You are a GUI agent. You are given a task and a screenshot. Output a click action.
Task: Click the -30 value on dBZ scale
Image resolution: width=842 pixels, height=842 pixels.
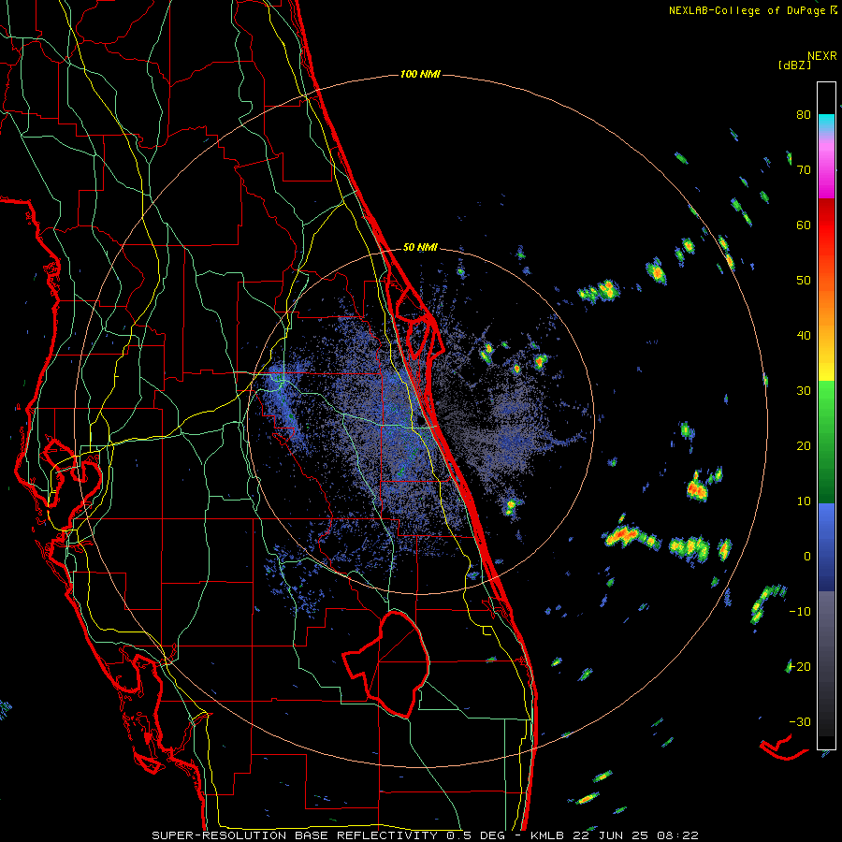800,721
